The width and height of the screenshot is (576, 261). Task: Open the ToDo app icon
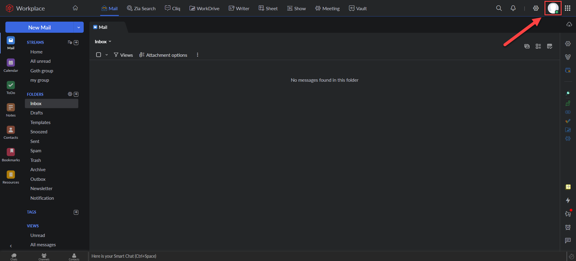(11, 87)
